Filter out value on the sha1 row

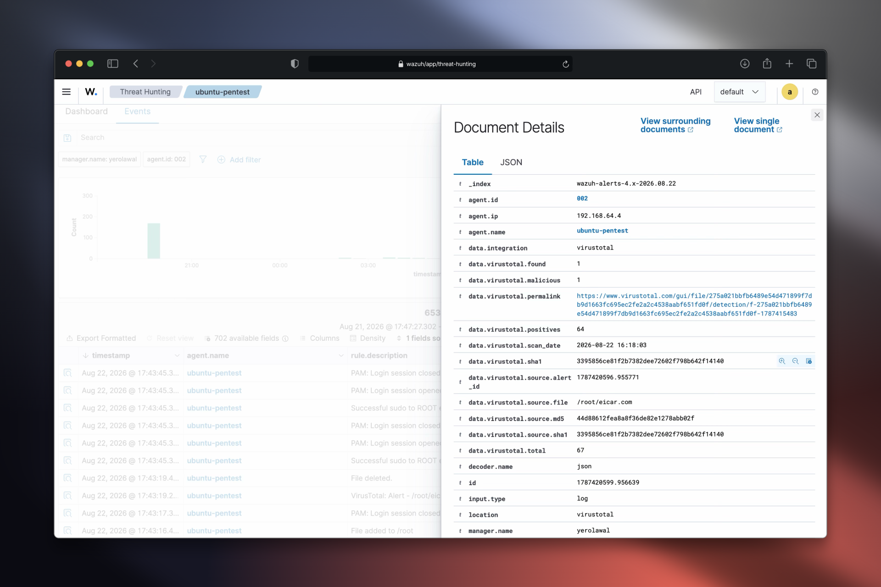tap(795, 361)
